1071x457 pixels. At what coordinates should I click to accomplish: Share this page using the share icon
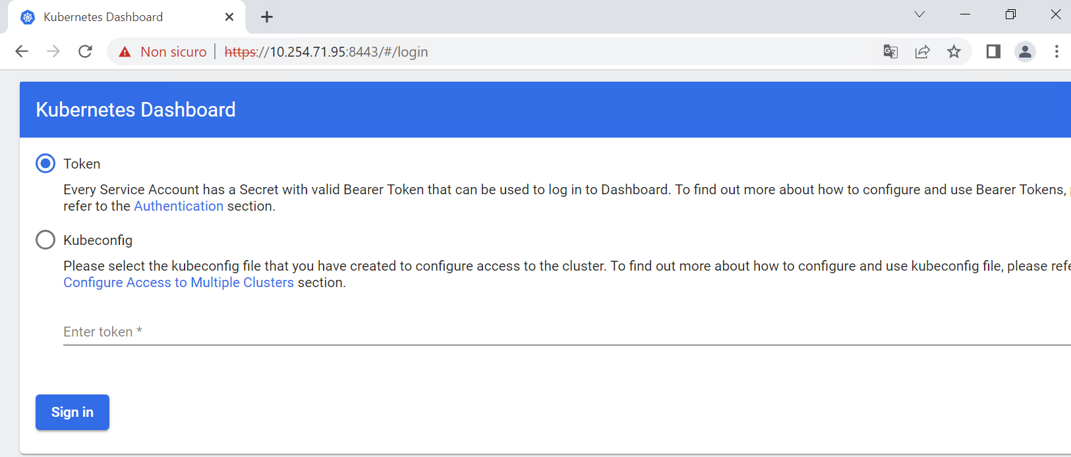923,51
